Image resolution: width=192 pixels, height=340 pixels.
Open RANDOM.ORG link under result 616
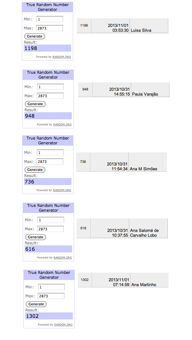(x=63, y=258)
